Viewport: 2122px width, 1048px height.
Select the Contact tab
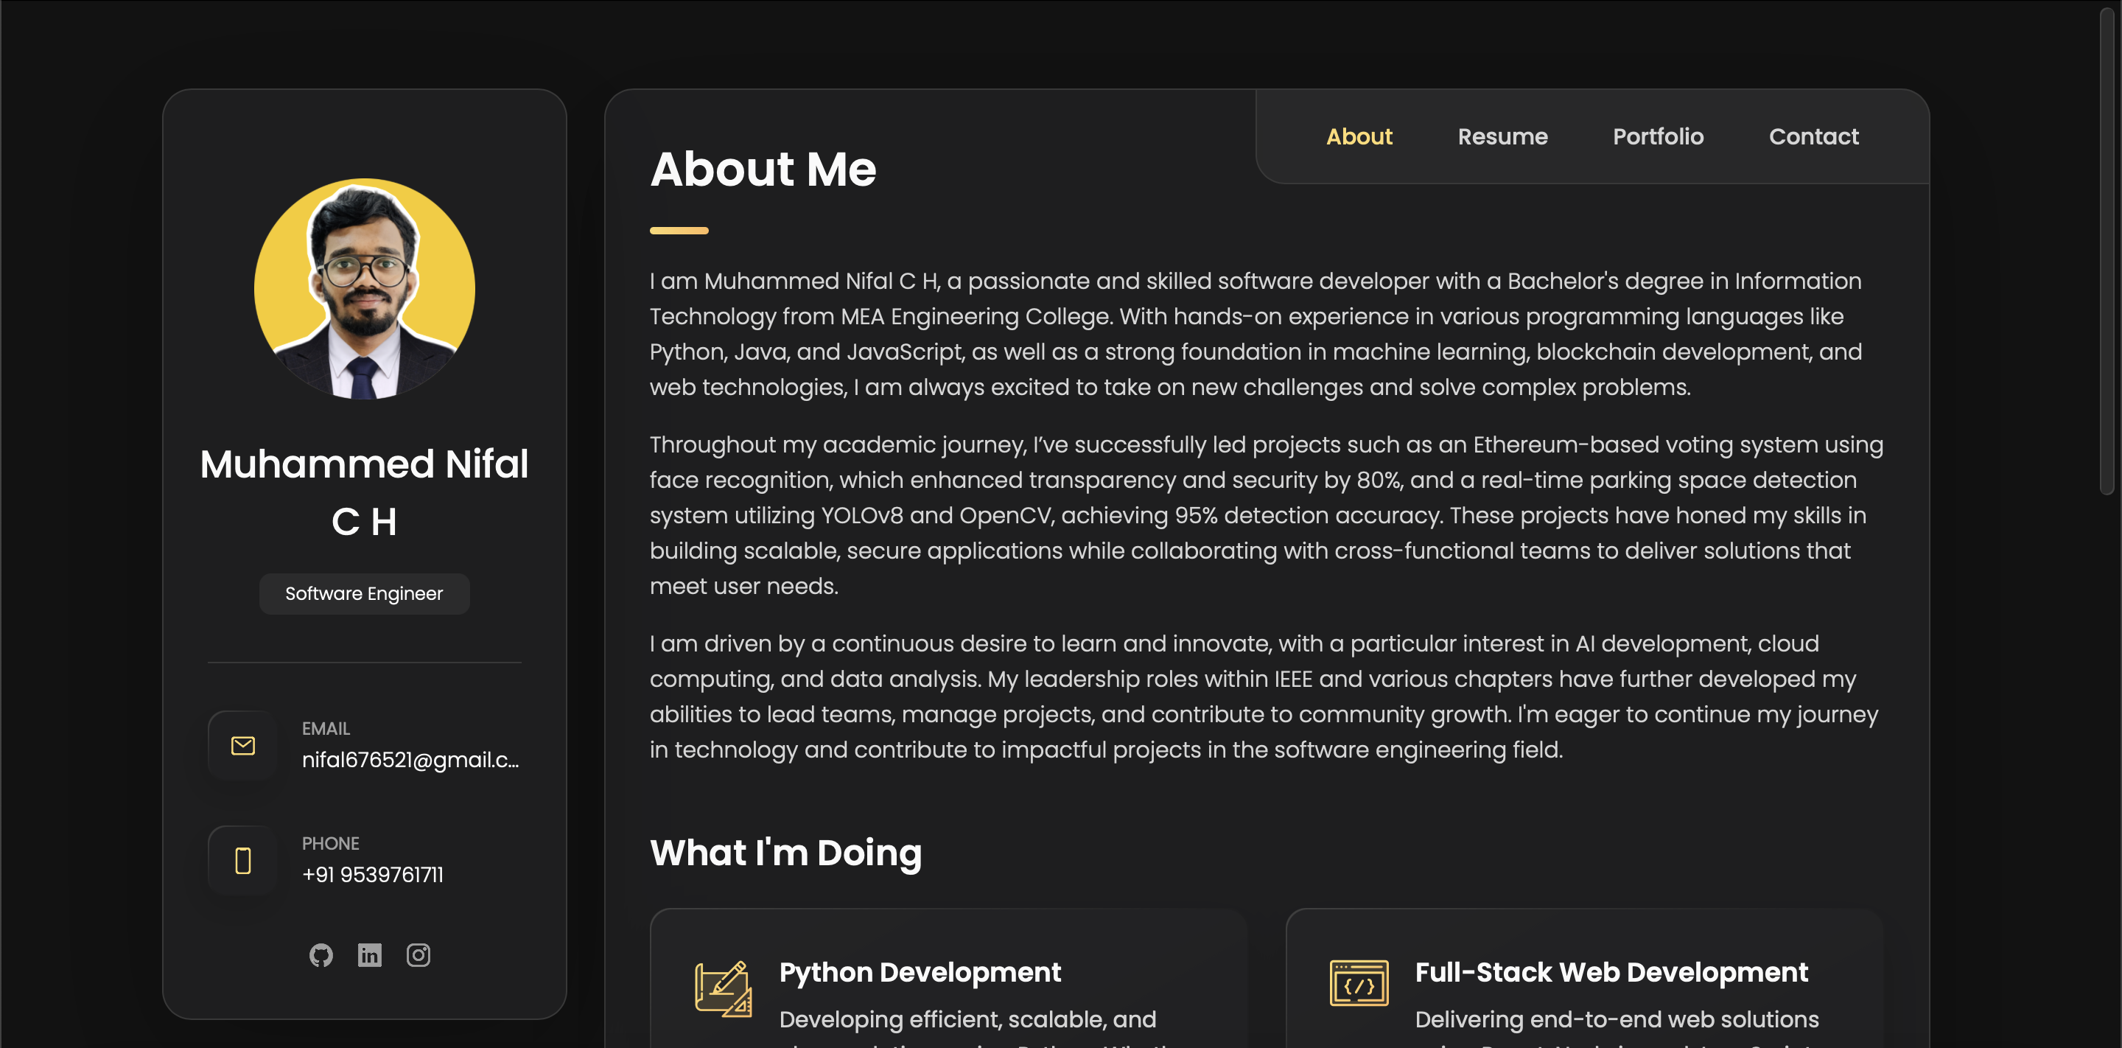click(x=1814, y=137)
